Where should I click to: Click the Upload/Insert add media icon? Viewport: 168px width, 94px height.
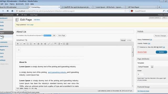pyautogui.click(x=26, y=40)
